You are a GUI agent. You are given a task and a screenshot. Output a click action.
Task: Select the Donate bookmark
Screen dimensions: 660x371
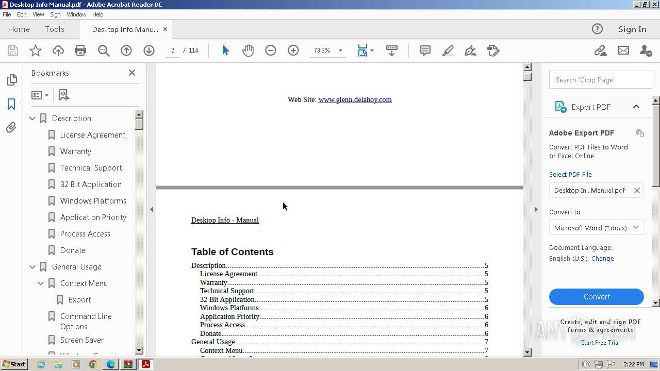point(73,250)
